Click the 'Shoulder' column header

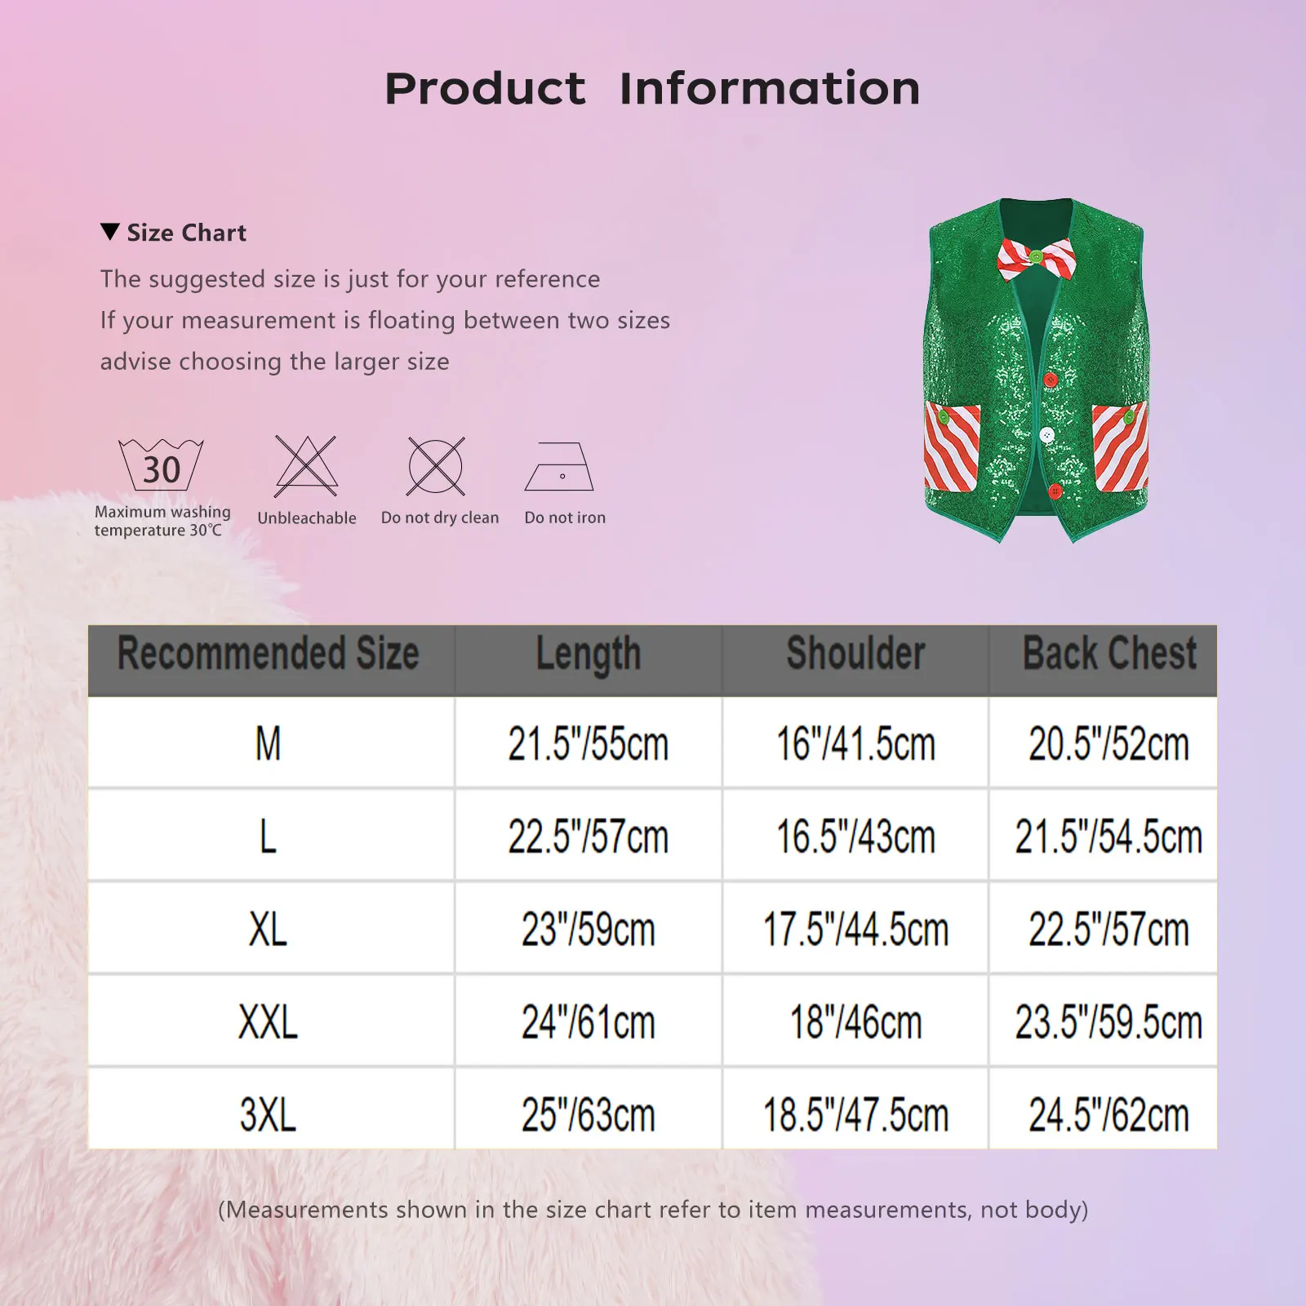pyautogui.click(x=855, y=660)
